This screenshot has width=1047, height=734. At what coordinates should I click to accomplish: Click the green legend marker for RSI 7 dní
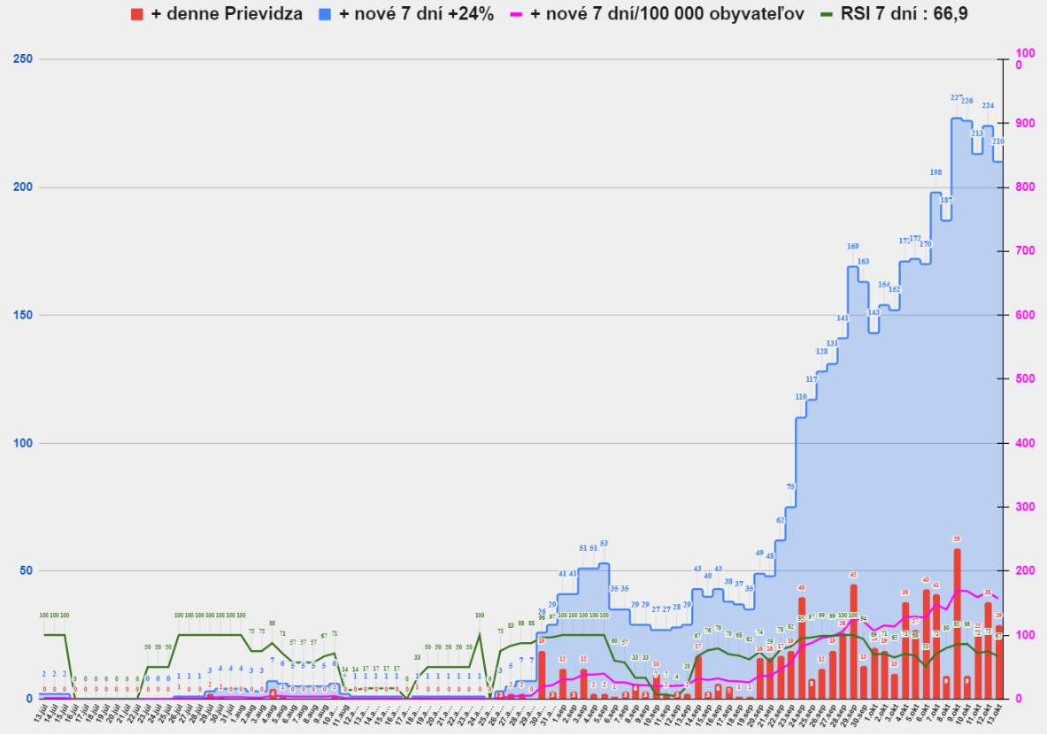[827, 14]
